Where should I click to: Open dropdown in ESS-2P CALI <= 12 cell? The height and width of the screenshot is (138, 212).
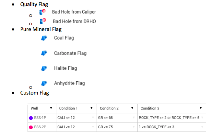(93, 127)
